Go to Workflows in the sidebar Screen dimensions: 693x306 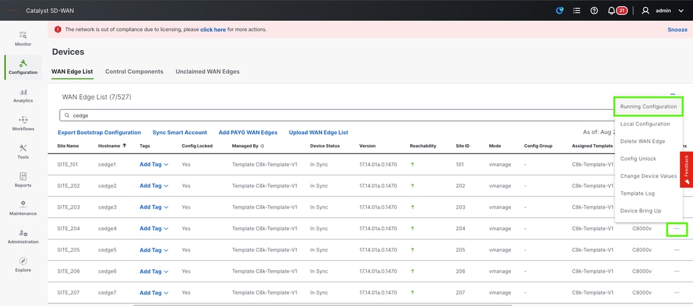tap(23, 123)
